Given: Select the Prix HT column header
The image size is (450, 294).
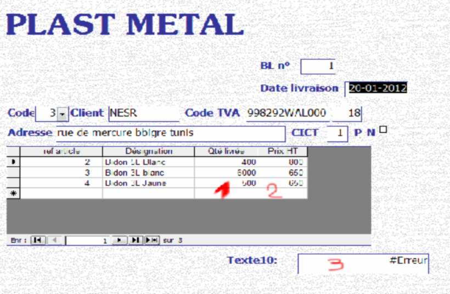Looking at the screenshot, I should click(x=283, y=151).
